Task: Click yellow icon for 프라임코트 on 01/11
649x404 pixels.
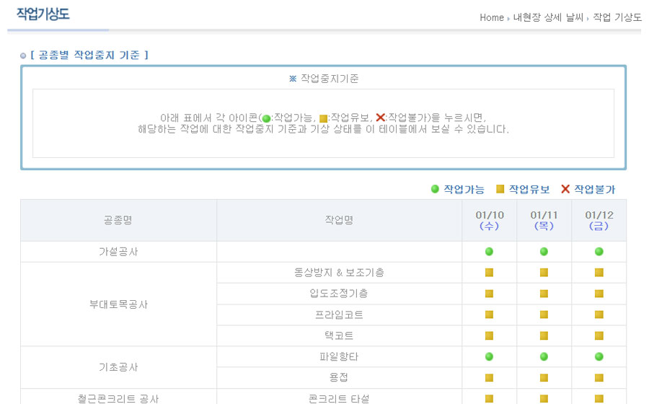Action: pyautogui.click(x=544, y=315)
